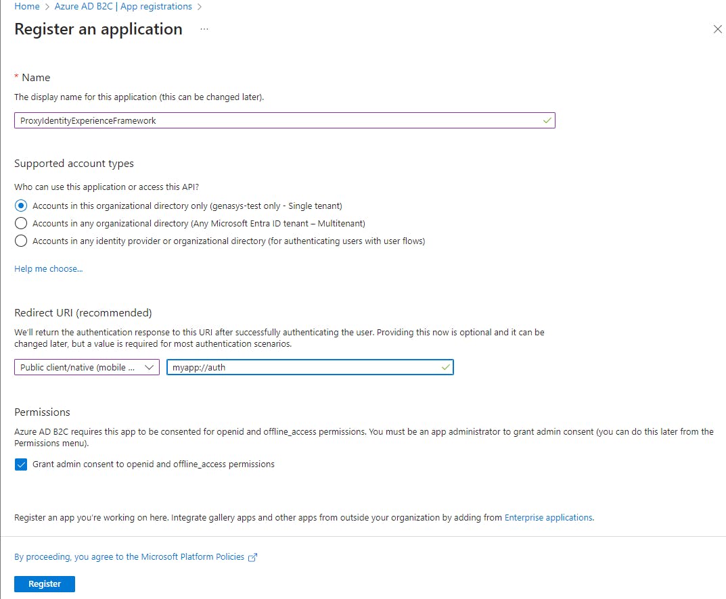The height and width of the screenshot is (599, 726).
Task: Open Help me choose link
Action: coord(49,269)
